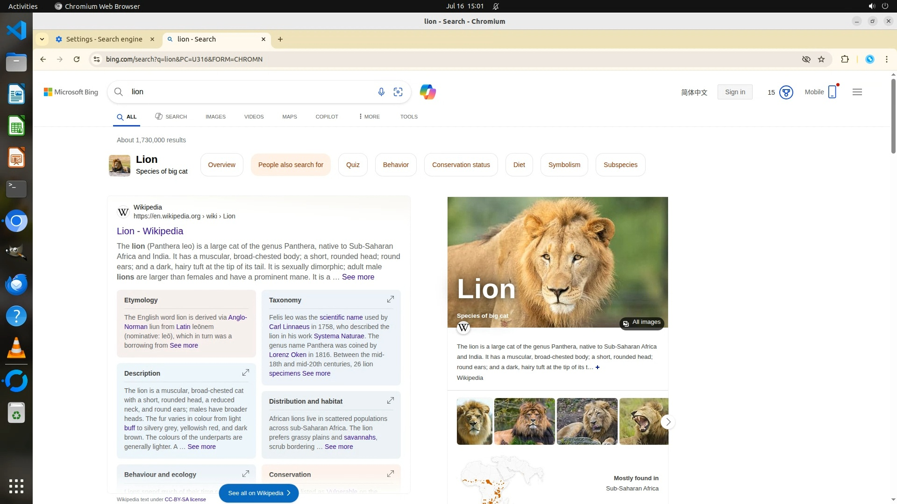Click See all on Wikipedia button
This screenshot has height=504, width=897.
[x=259, y=493]
